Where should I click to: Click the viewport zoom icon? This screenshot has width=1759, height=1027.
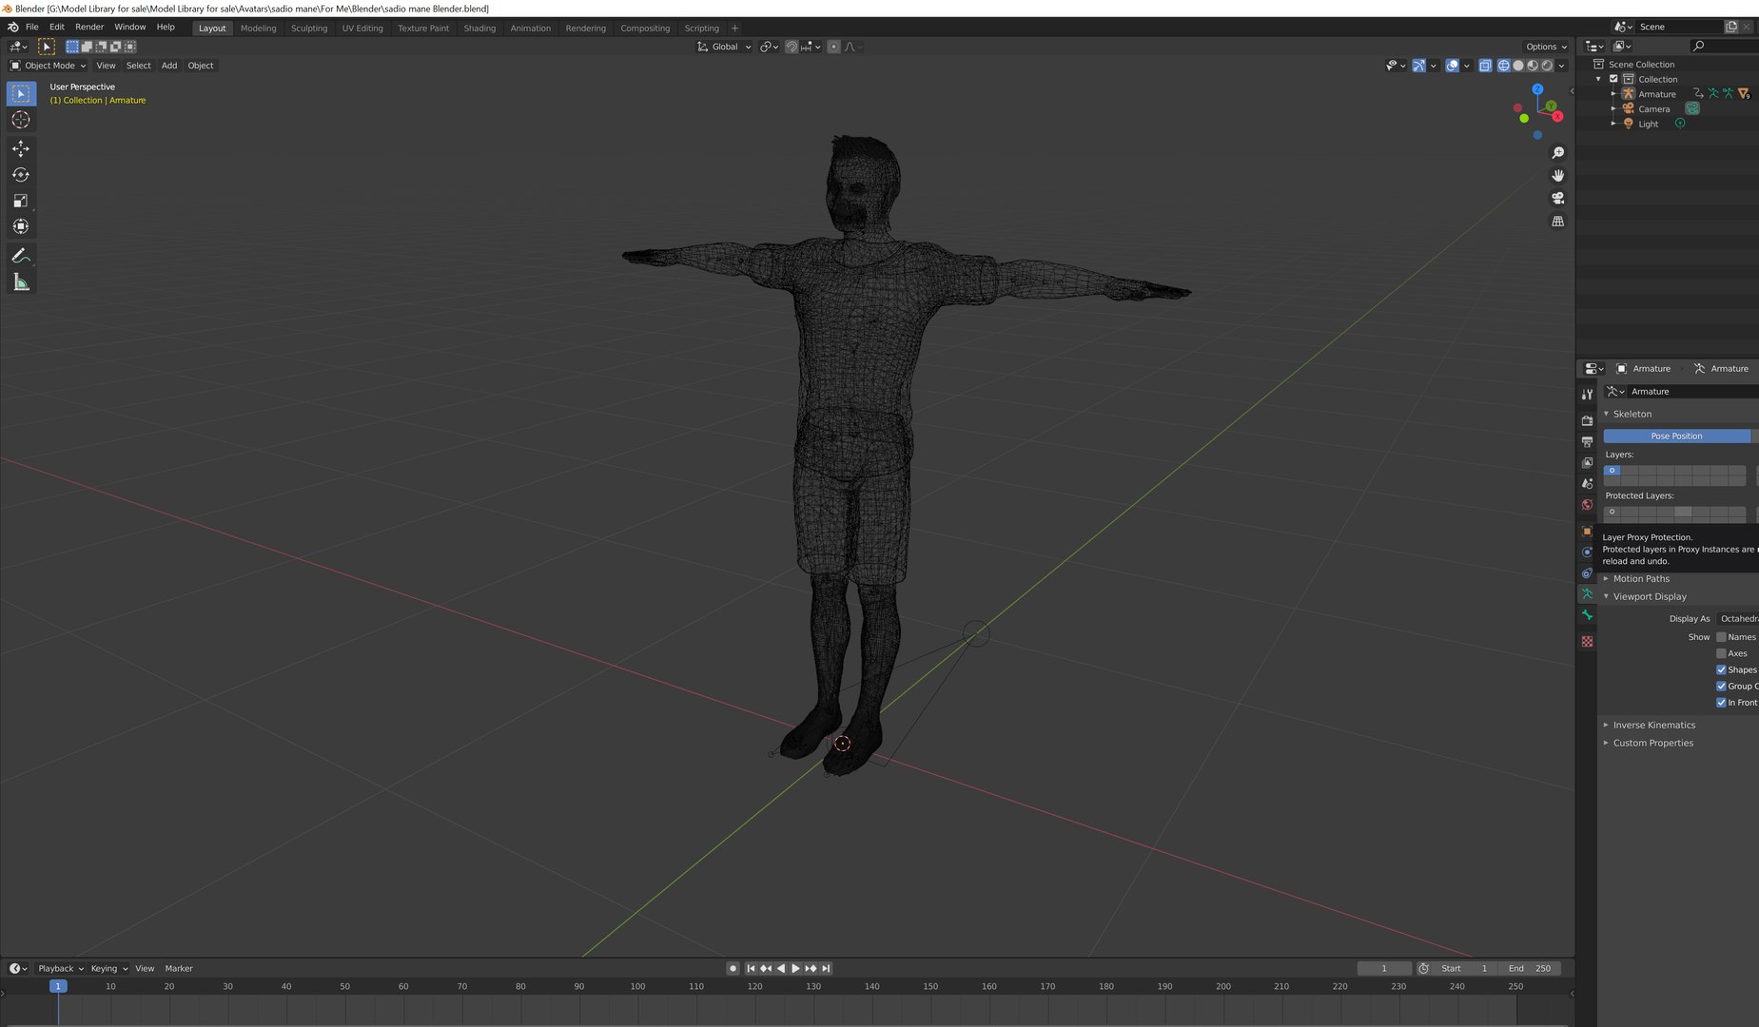tap(1557, 153)
